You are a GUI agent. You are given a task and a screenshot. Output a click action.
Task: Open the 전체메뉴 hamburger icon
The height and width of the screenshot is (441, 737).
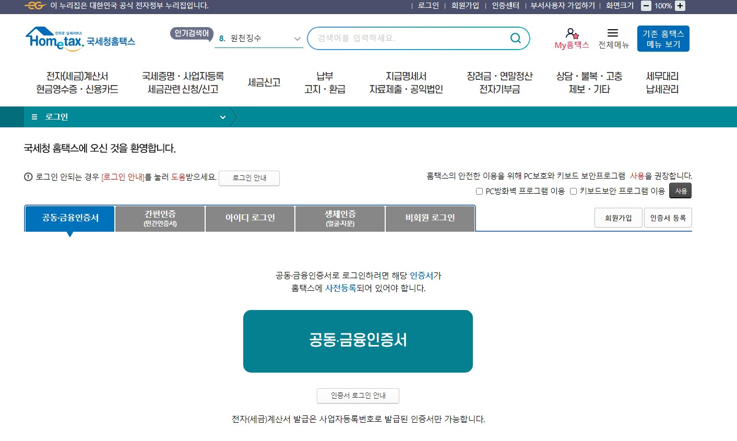pyautogui.click(x=613, y=32)
